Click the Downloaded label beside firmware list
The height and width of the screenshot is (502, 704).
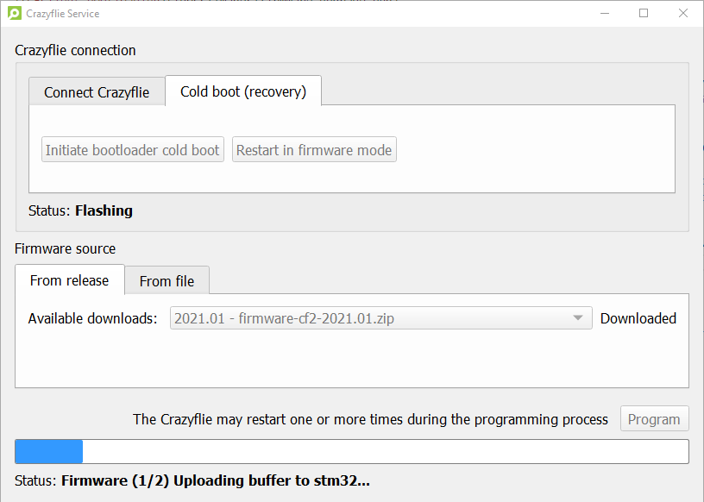(638, 318)
